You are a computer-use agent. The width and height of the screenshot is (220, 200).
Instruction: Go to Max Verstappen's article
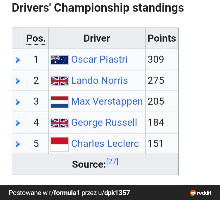[x=107, y=101]
